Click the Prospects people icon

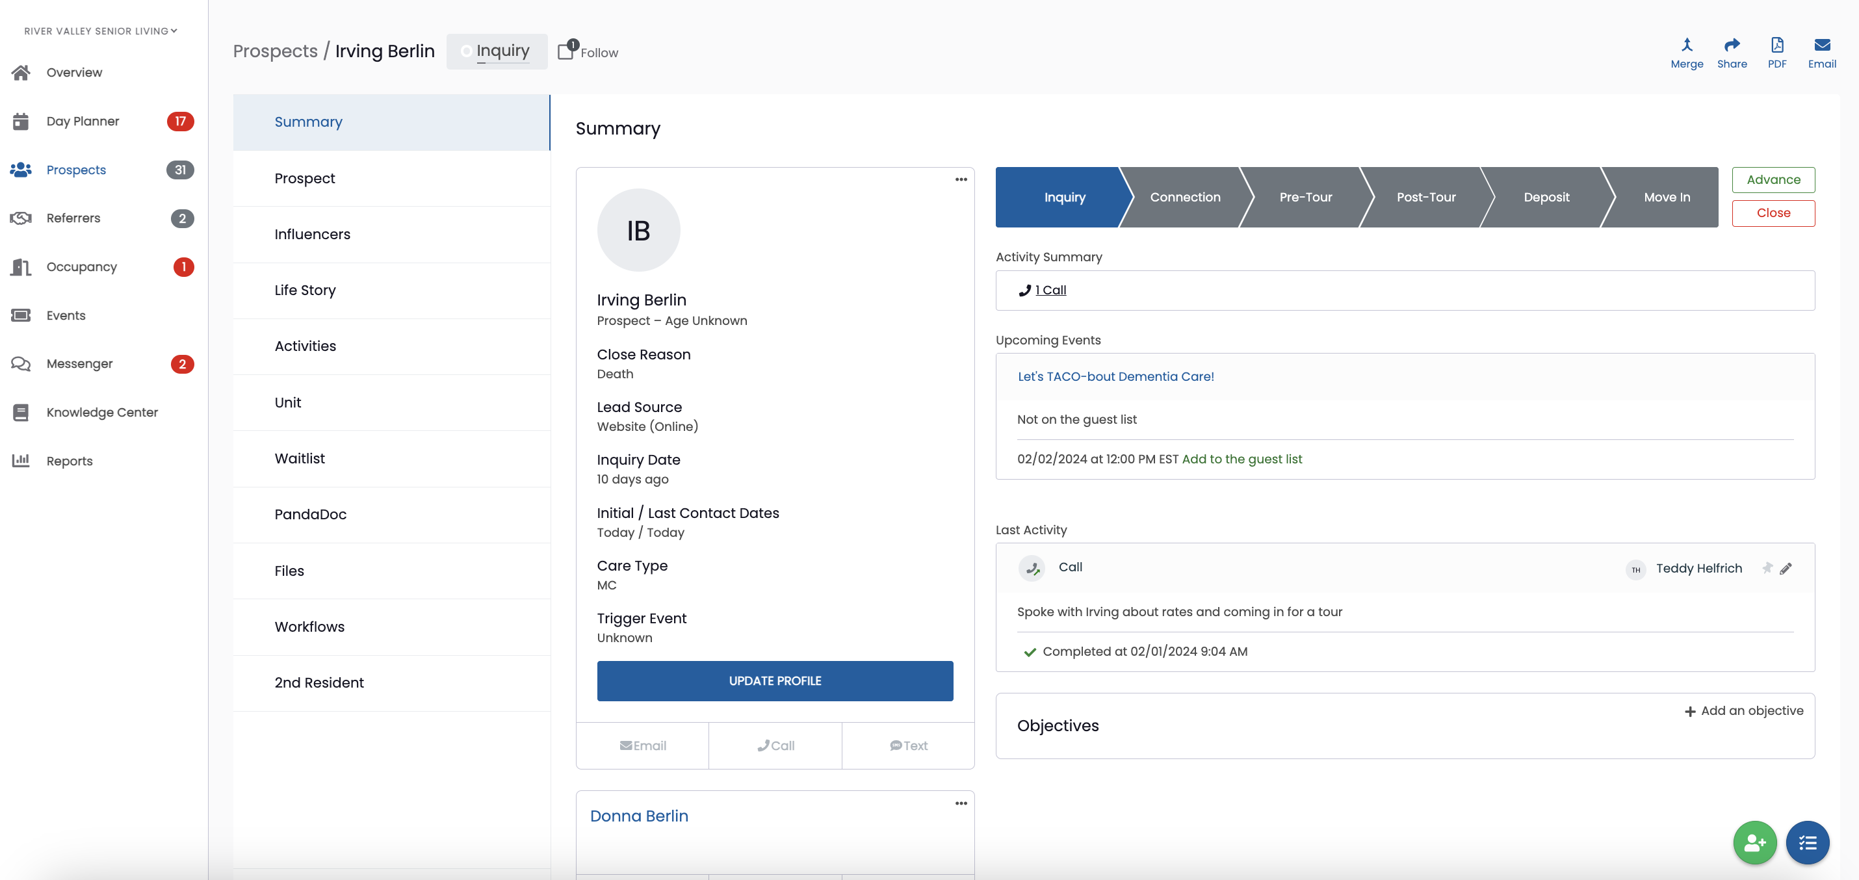point(21,170)
